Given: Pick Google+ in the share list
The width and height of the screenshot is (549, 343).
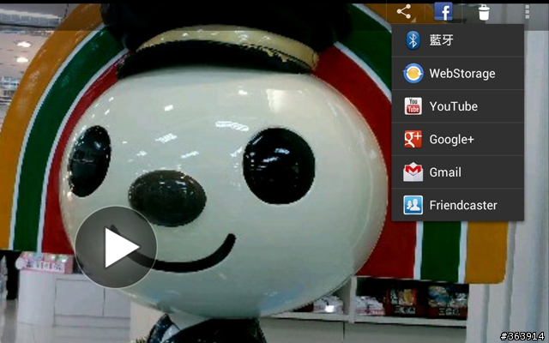Looking at the screenshot, I should point(457,139).
